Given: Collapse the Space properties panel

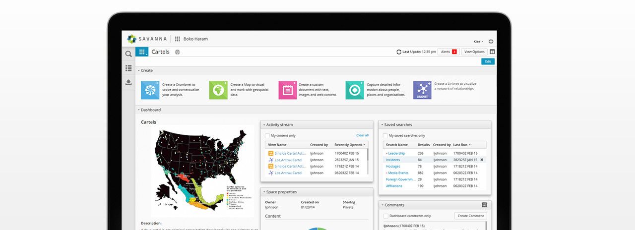Looking at the screenshot, I should [x=264, y=192].
